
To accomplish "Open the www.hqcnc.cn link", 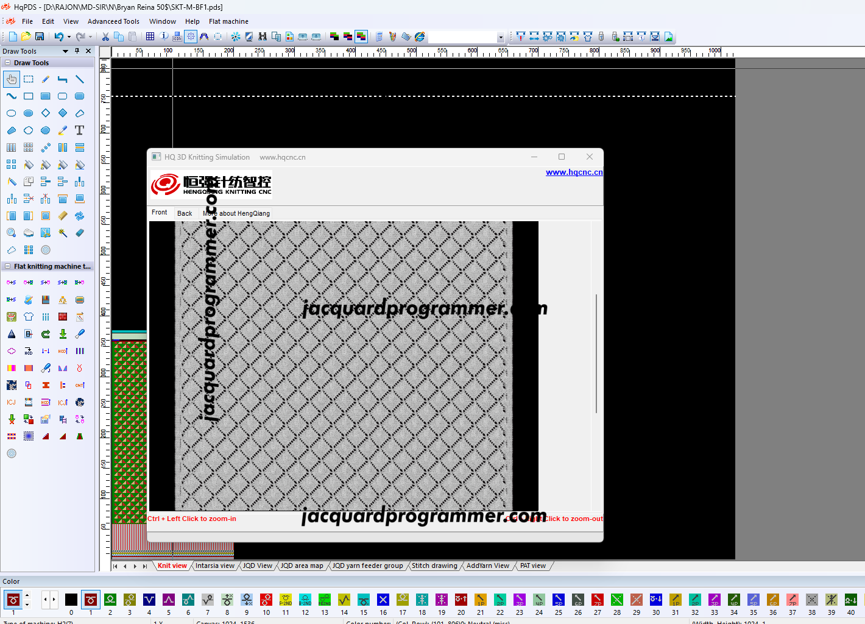I will pyautogui.click(x=574, y=172).
